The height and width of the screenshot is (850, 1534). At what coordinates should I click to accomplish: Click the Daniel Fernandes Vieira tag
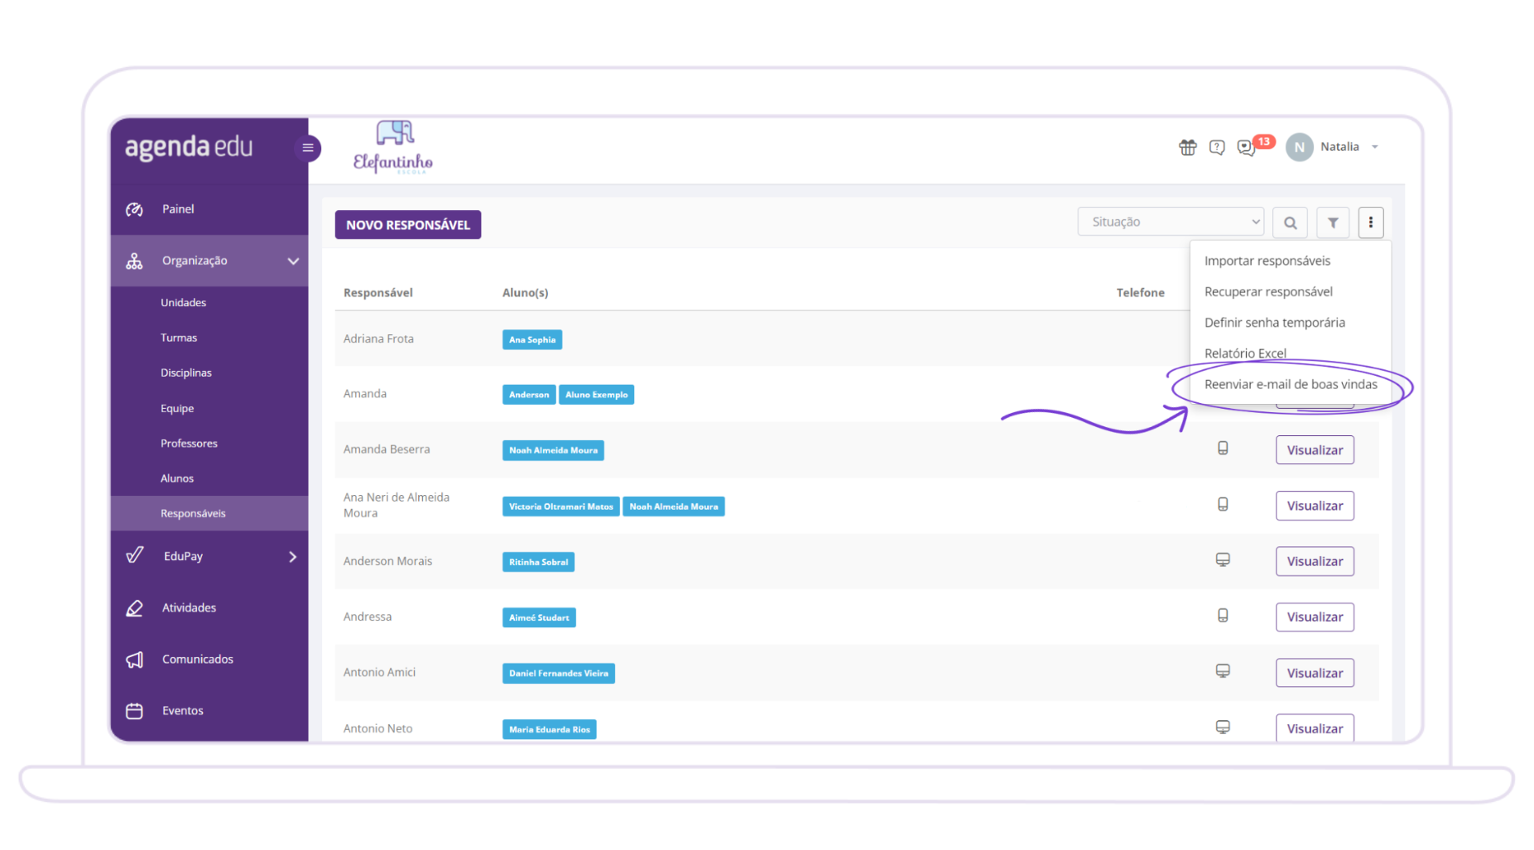point(558,673)
